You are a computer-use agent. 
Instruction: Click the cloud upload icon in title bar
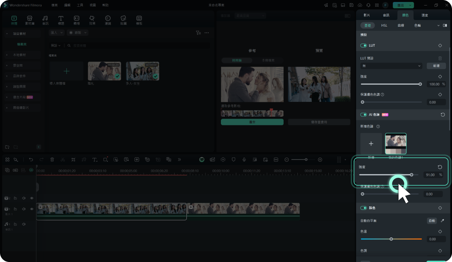(360, 5)
